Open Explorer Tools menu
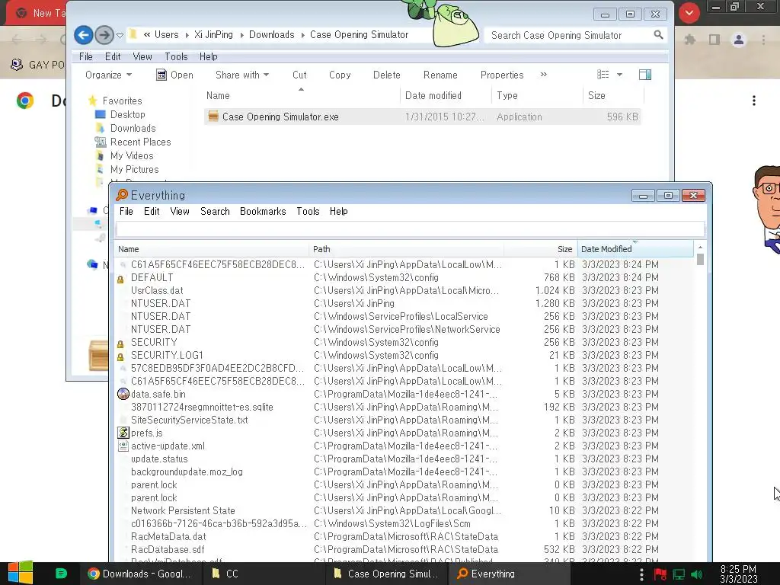The width and height of the screenshot is (780, 585). click(176, 56)
